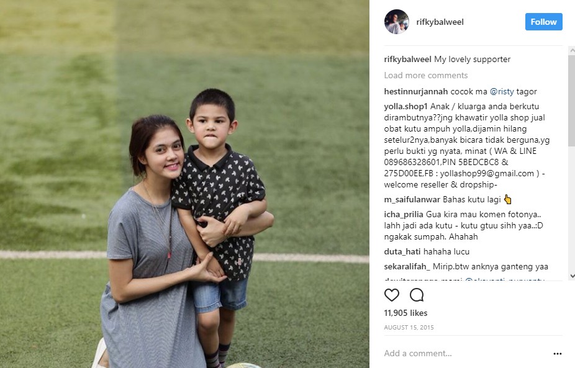Open the three-dot more options menu
The width and height of the screenshot is (575, 368).
pyautogui.click(x=558, y=354)
